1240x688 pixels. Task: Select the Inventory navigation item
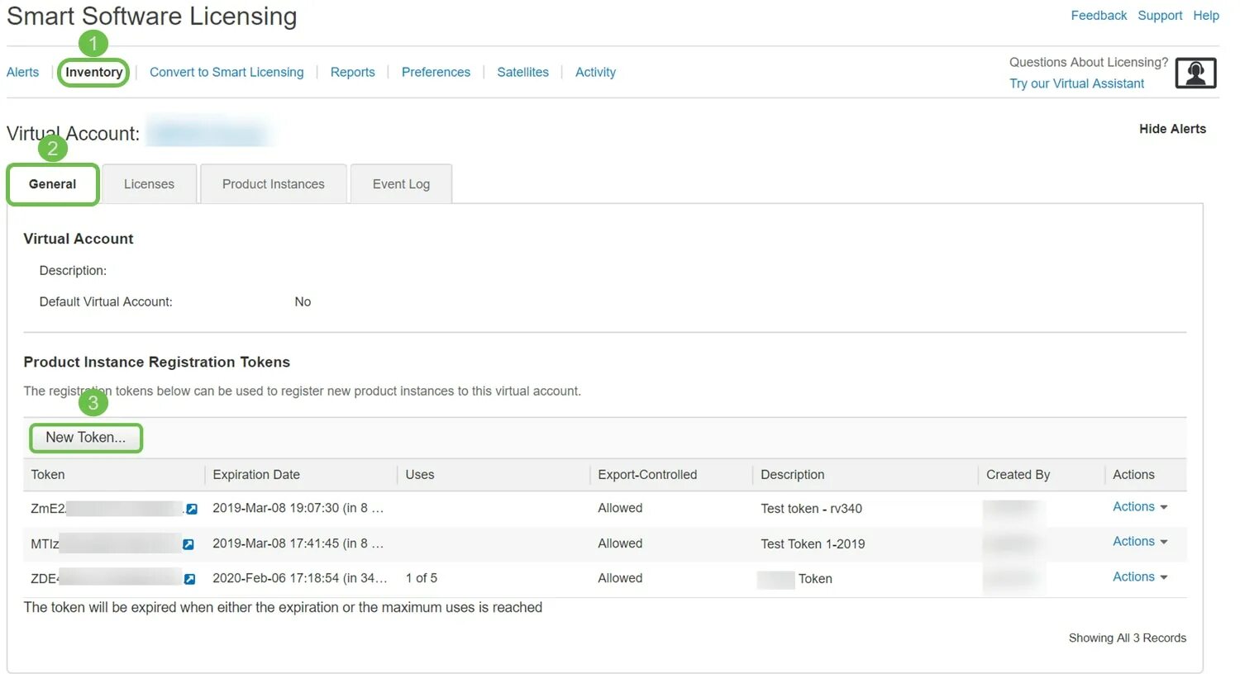pyautogui.click(x=94, y=73)
